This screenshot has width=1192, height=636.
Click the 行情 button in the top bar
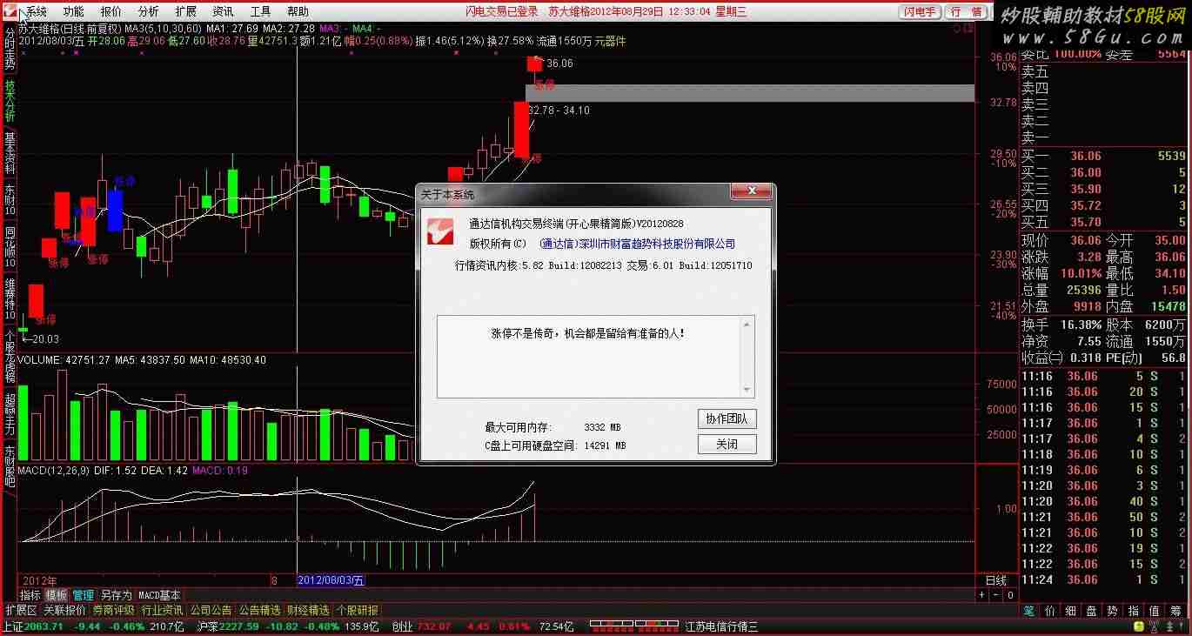[x=966, y=11]
